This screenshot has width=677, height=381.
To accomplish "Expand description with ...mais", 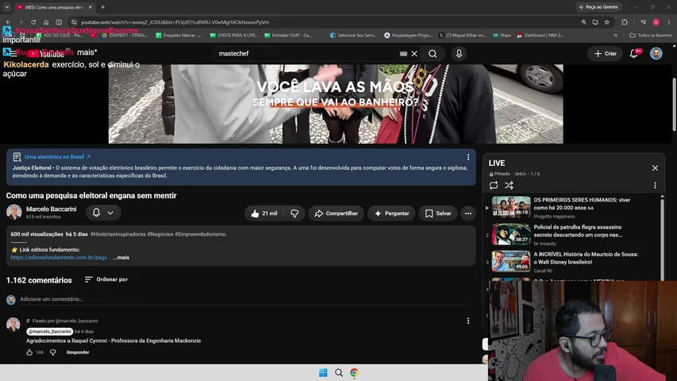I will point(121,257).
